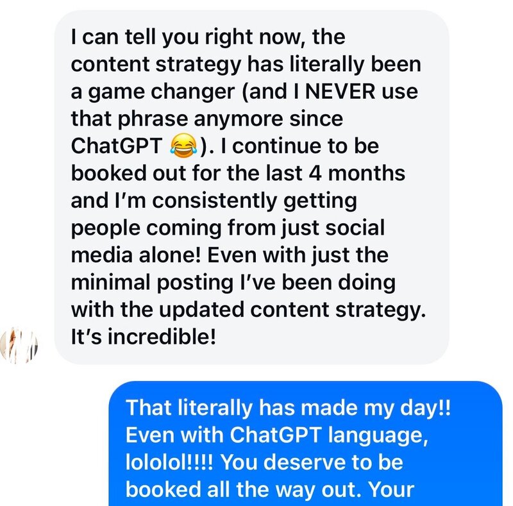Viewport: 513px width, 506px height.
Task: Click 'You deserve to be' in blue reply
Action: (312, 462)
